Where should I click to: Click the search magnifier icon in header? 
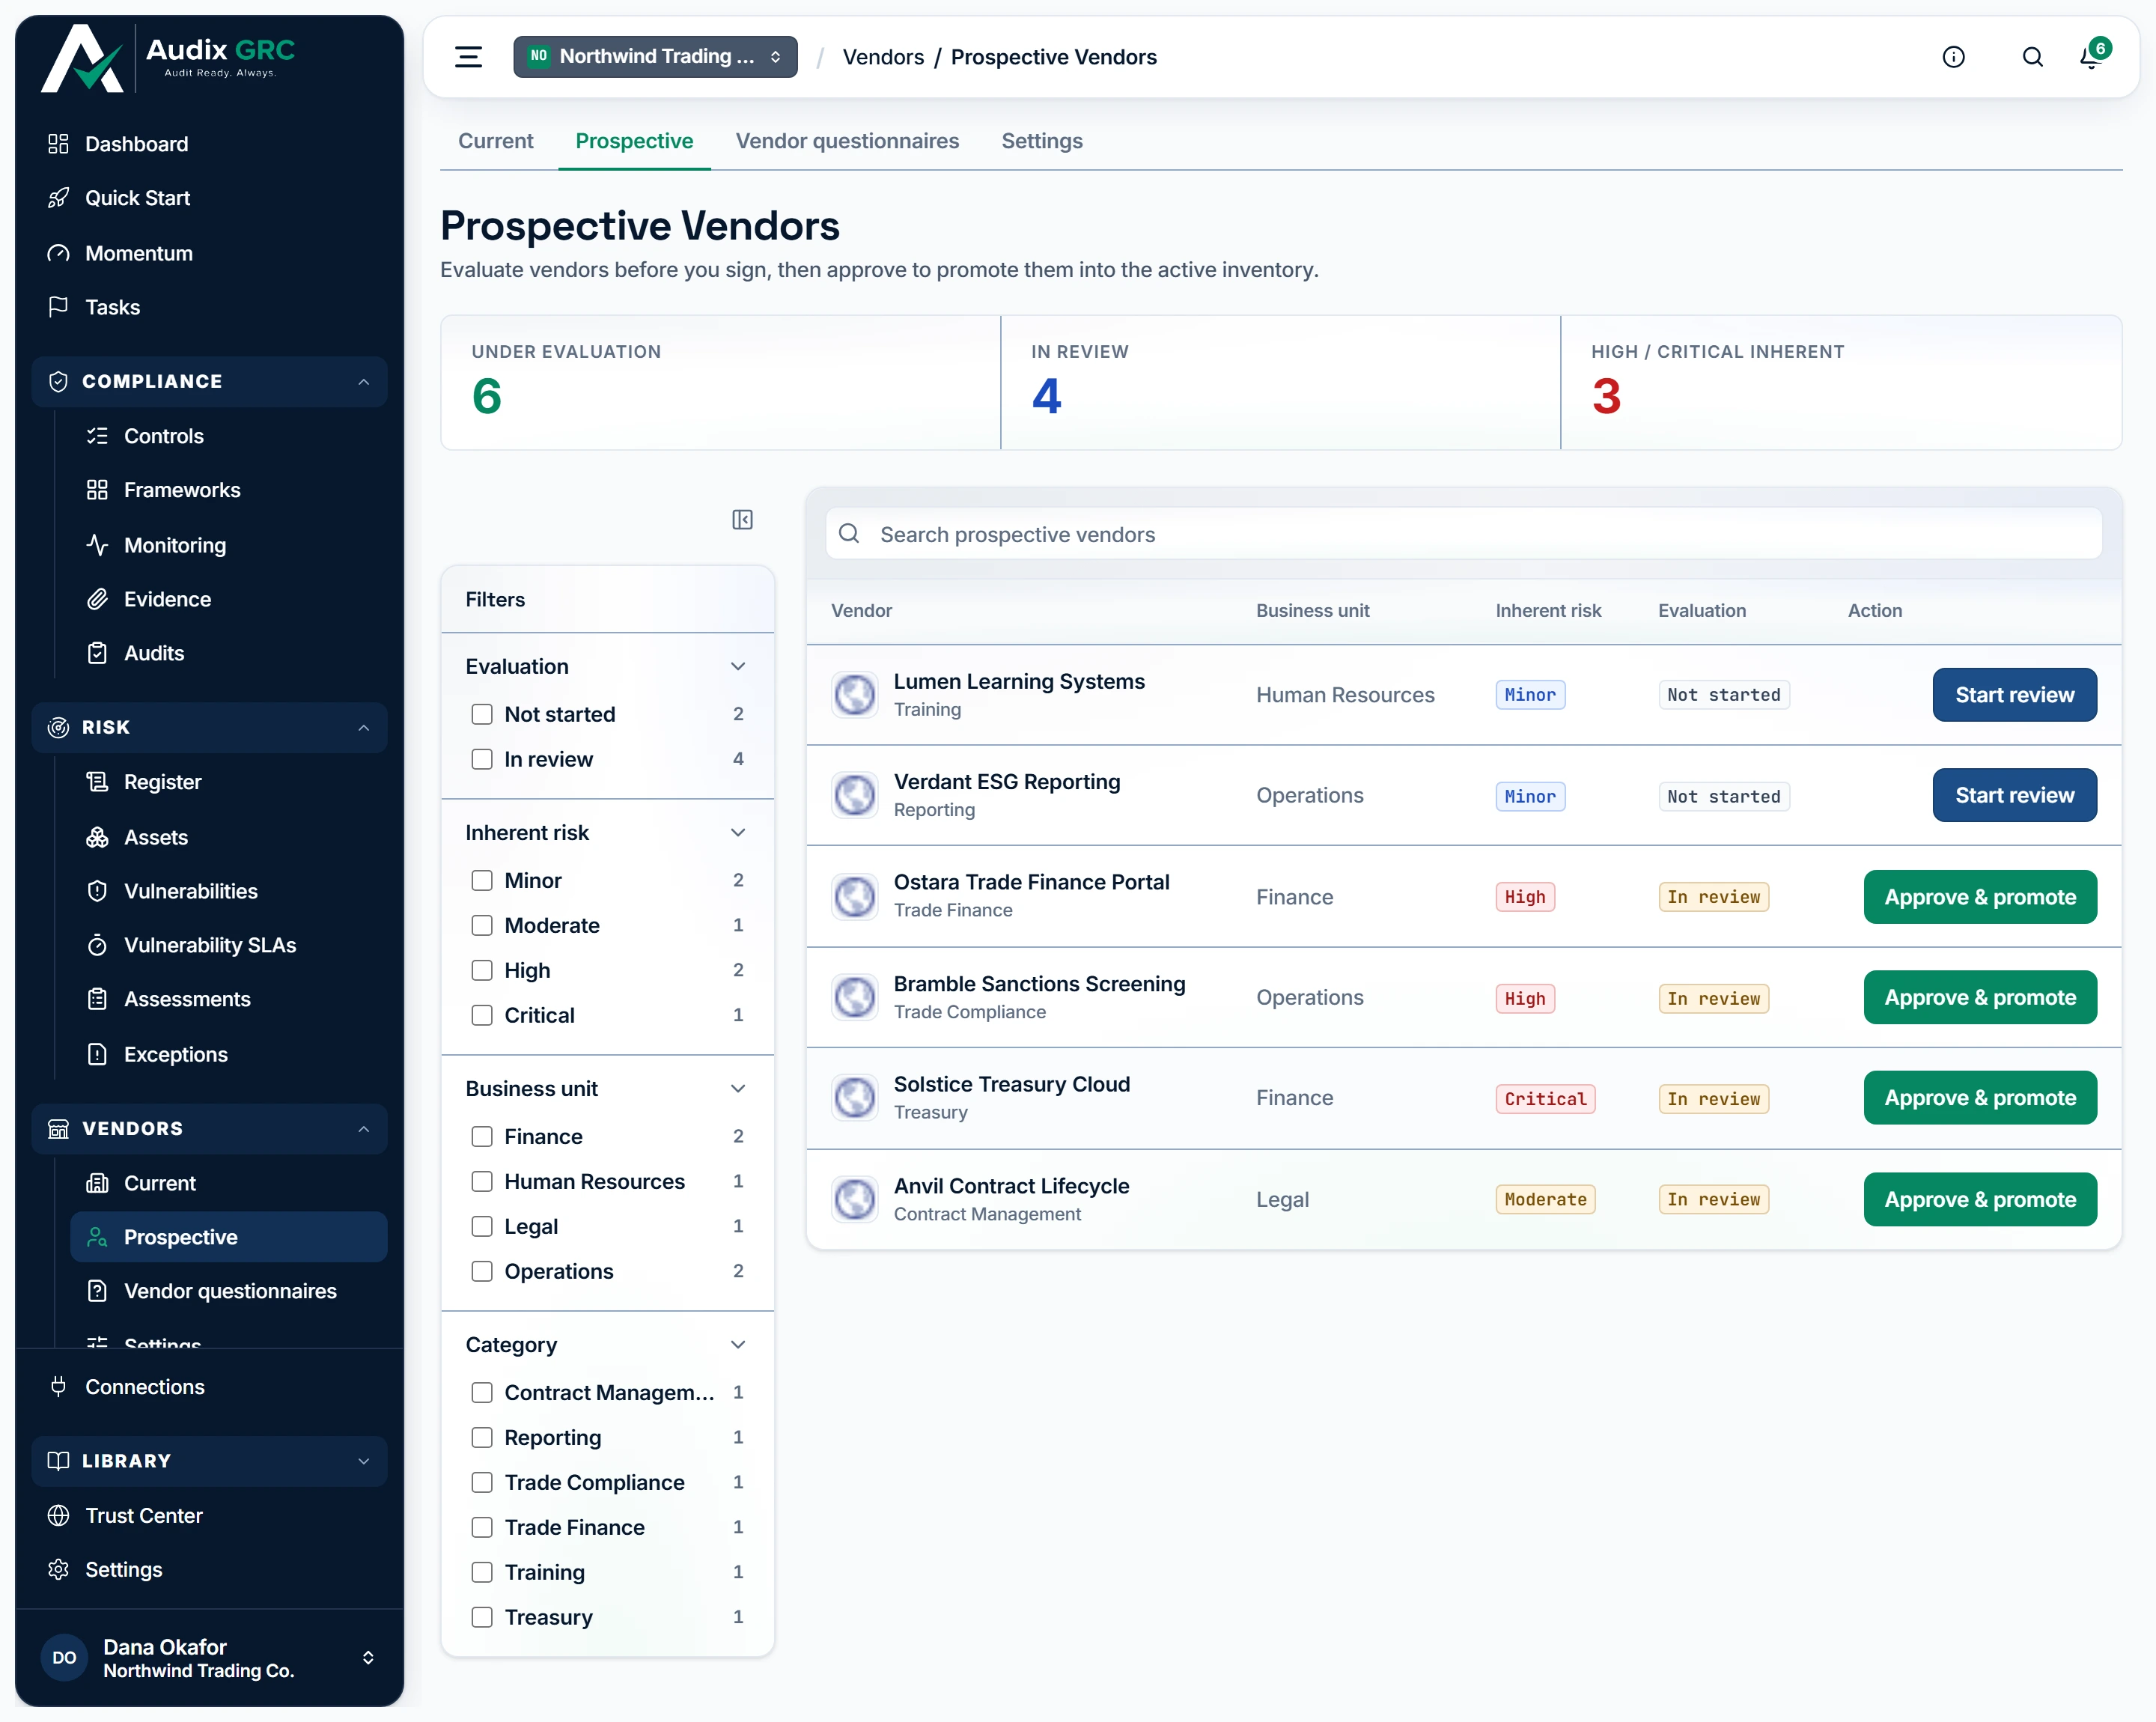click(2032, 57)
